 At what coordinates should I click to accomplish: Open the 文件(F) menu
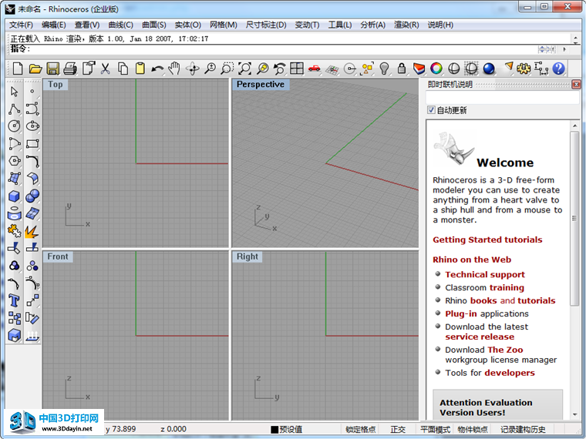click(x=21, y=25)
